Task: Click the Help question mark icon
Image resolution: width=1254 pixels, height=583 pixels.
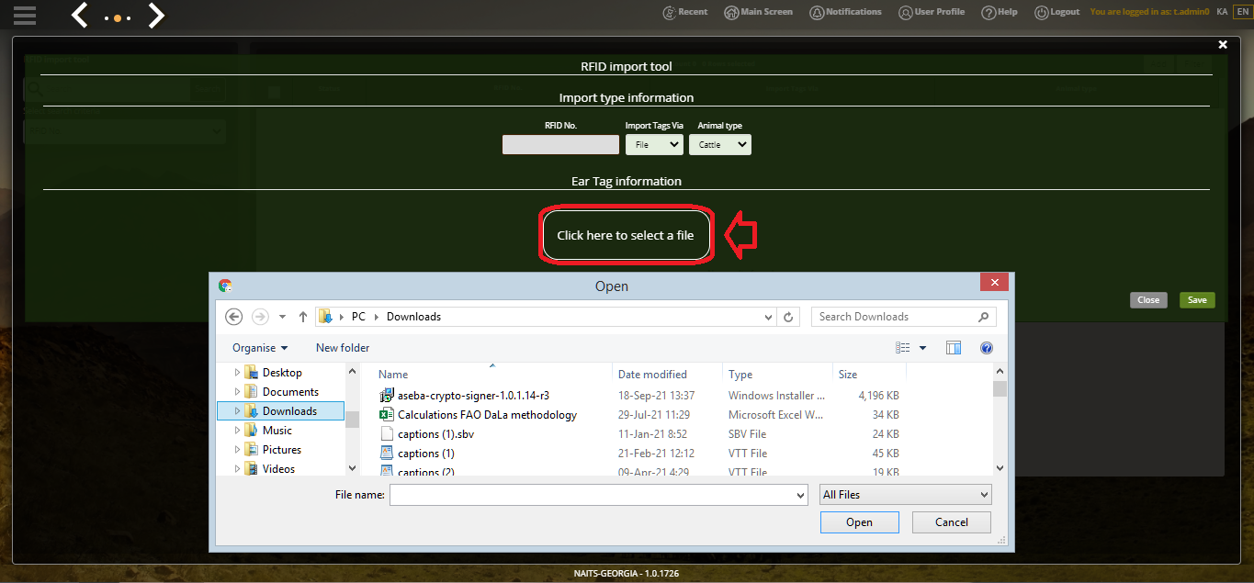Action: (x=989, y=13)
